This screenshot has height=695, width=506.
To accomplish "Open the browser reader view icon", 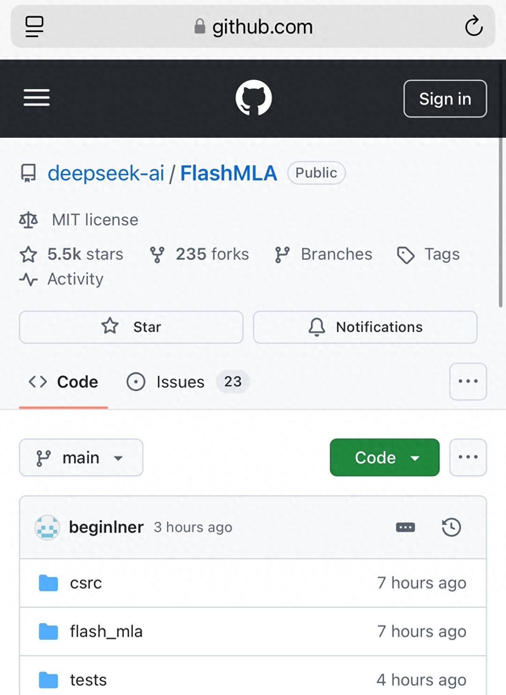I will [34, 26].
